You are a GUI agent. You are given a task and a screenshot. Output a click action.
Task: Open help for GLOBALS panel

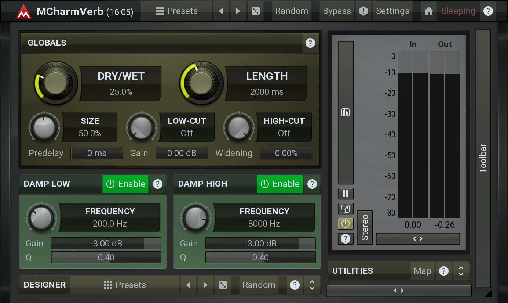[x=310, y=43]
